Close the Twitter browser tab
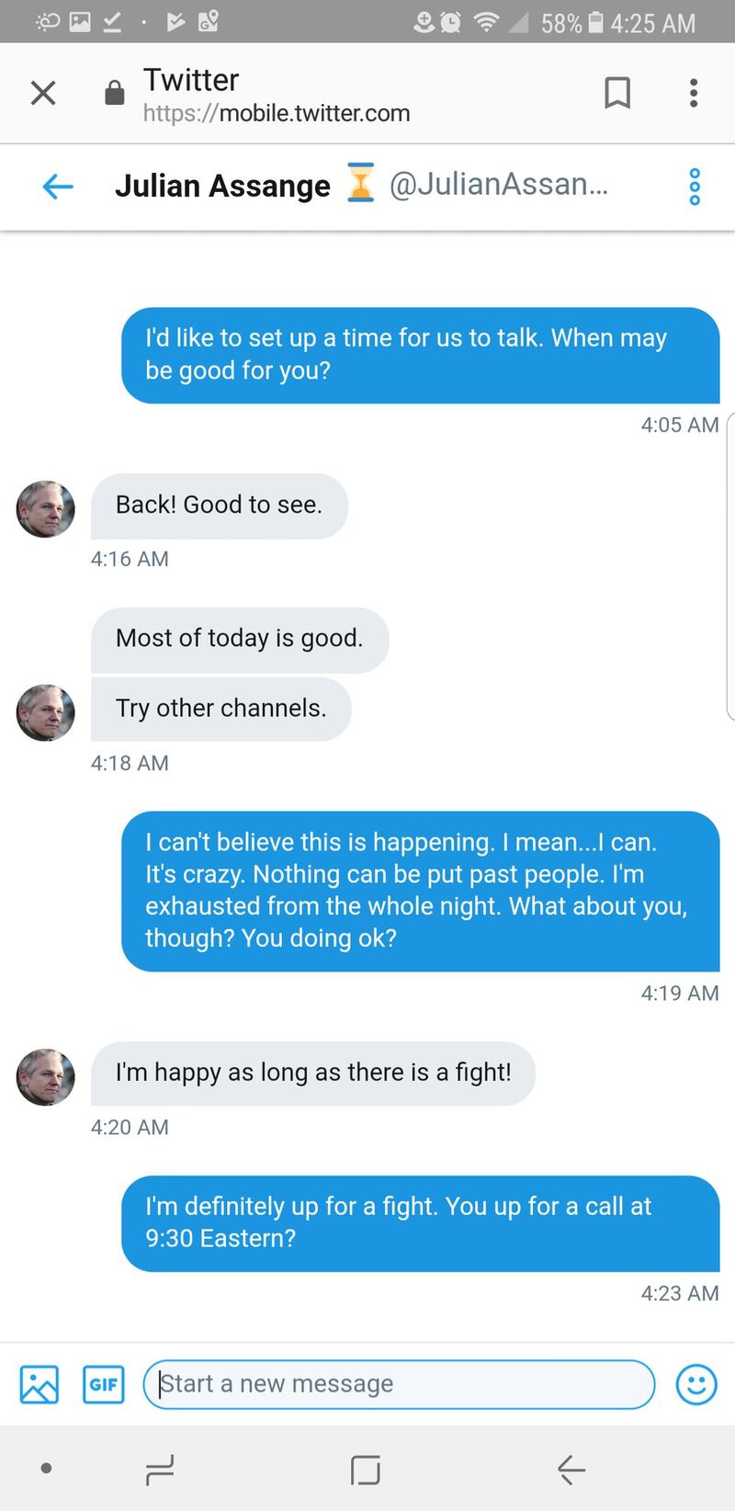The image size is (735, 1511). 43,93
